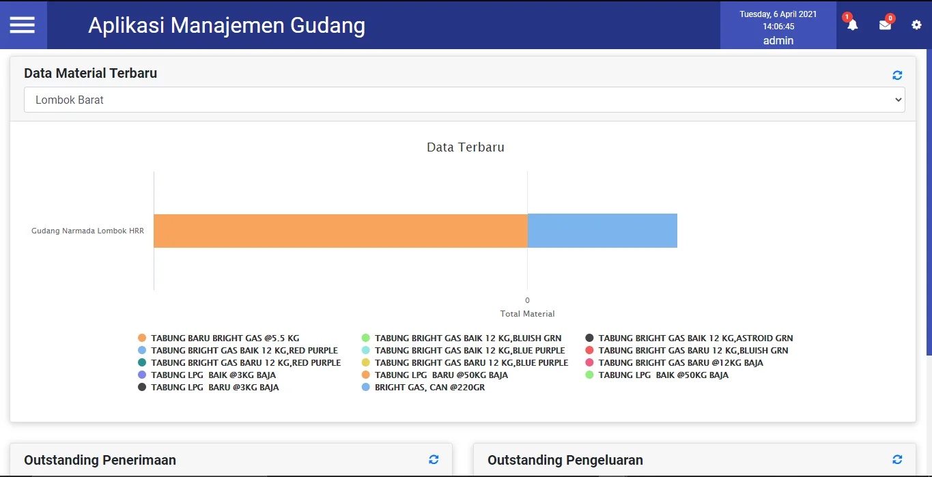Open the notifications bell icon
Viewport: 932px width, 477px height.
[852, 25]
